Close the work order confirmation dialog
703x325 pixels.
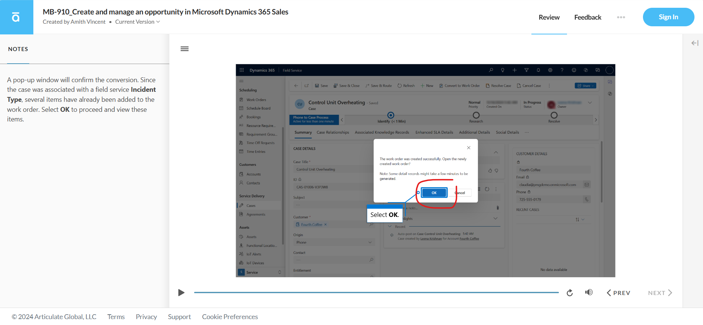point(469,148)
